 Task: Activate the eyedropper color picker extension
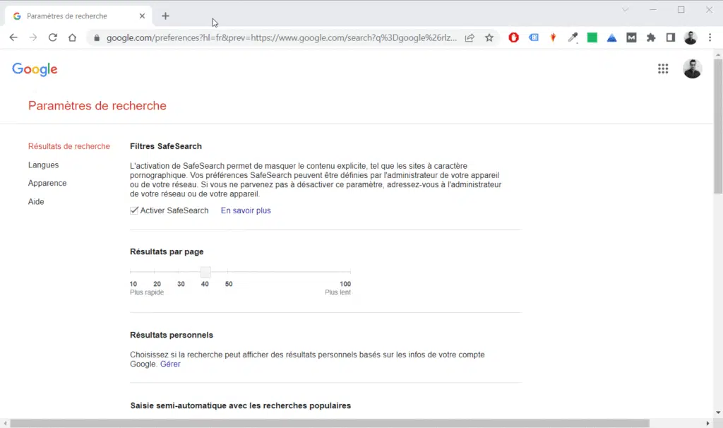pyautogui.click(x=573, y=38)
